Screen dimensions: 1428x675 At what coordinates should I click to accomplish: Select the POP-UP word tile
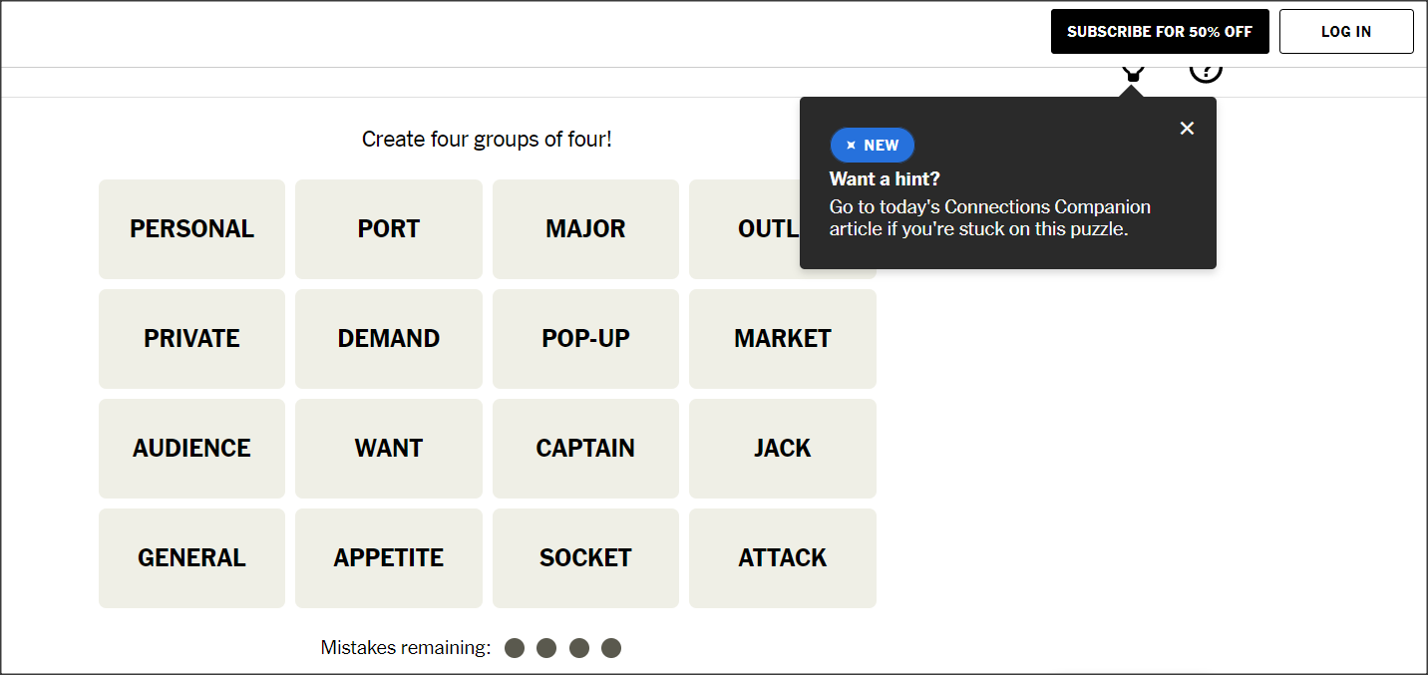[585, 339]
